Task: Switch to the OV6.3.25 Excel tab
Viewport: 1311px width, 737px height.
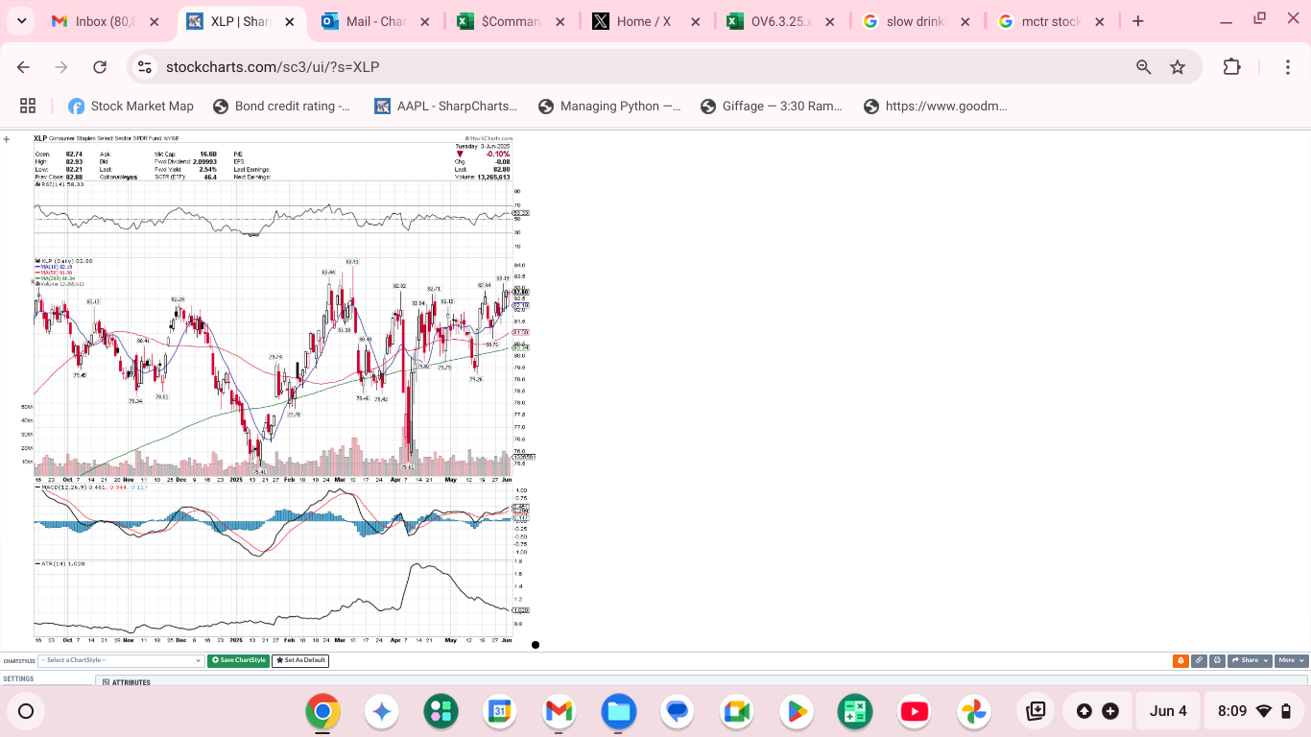Action: coord(779,21)
